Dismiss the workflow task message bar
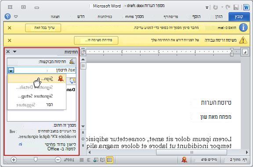 point(10,40)
